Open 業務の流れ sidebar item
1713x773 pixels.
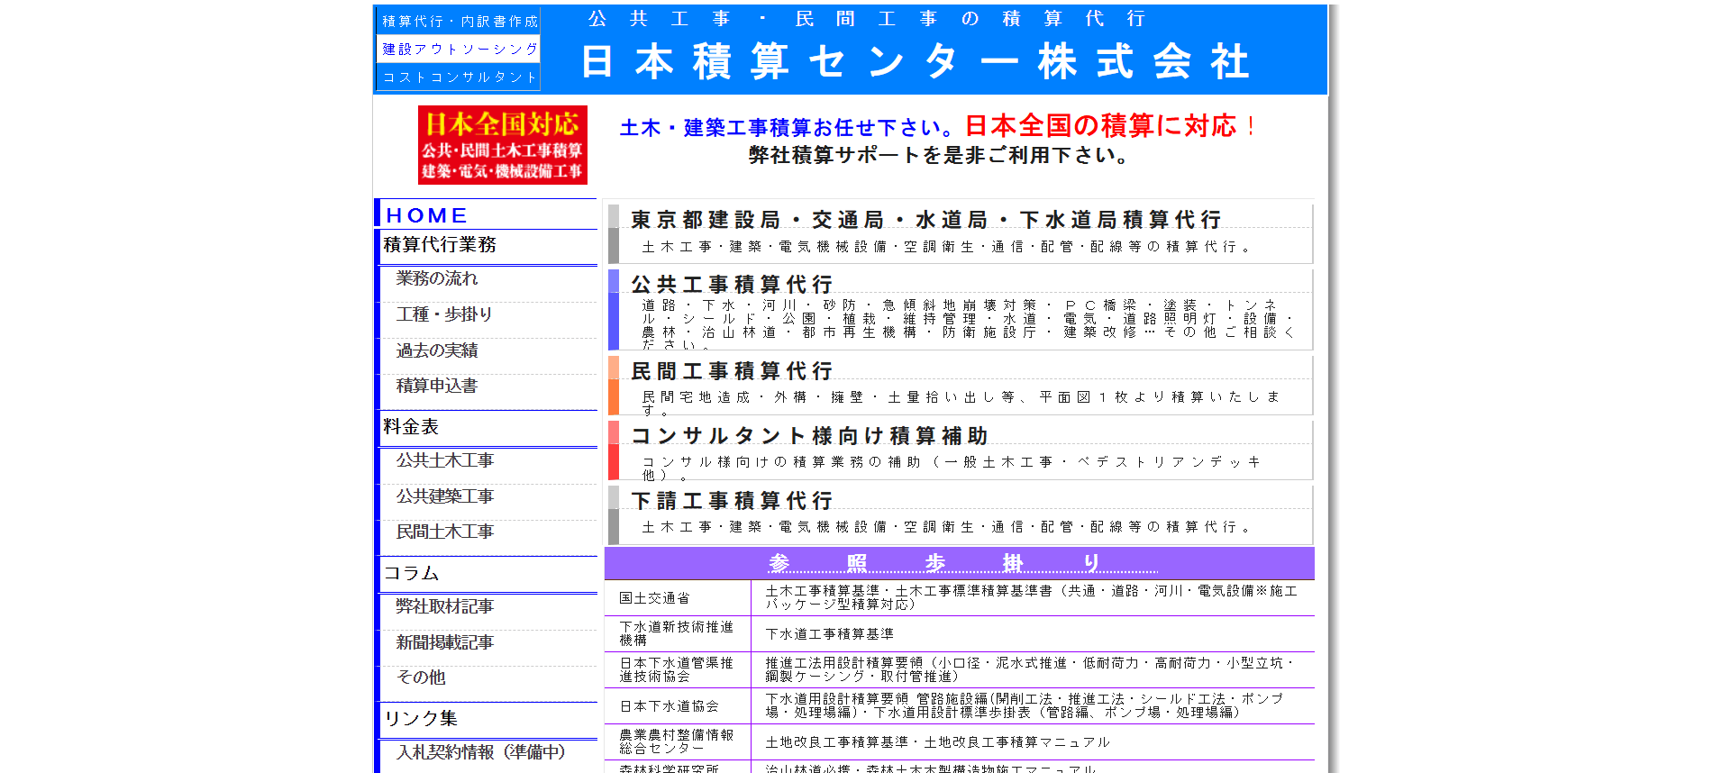437,278
